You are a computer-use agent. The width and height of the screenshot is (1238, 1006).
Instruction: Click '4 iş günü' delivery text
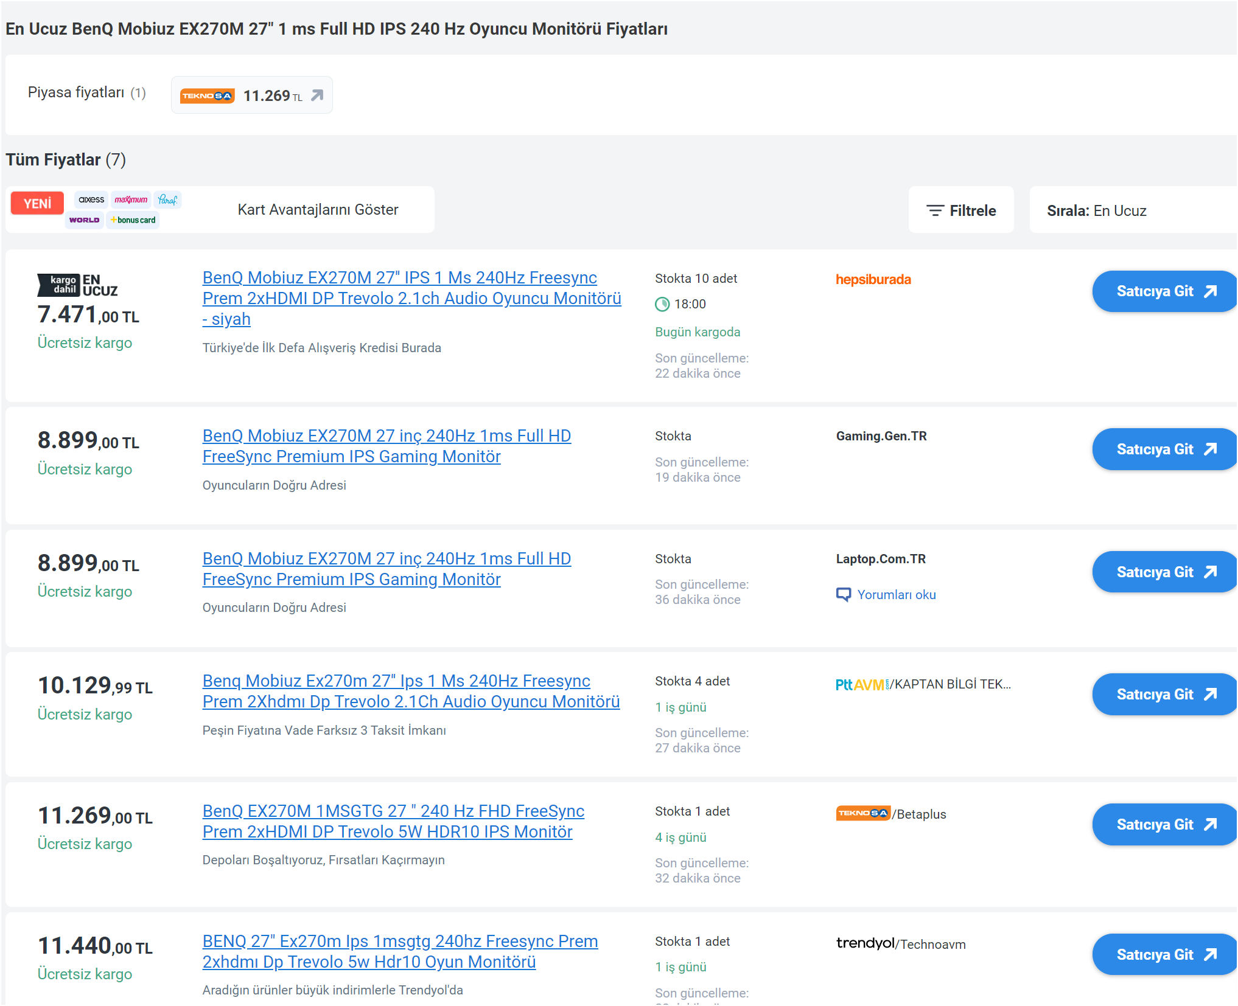[680, 838]
